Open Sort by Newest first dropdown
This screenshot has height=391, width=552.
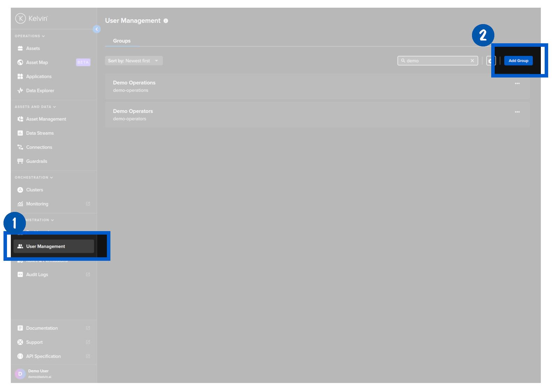tap(134, 61)
